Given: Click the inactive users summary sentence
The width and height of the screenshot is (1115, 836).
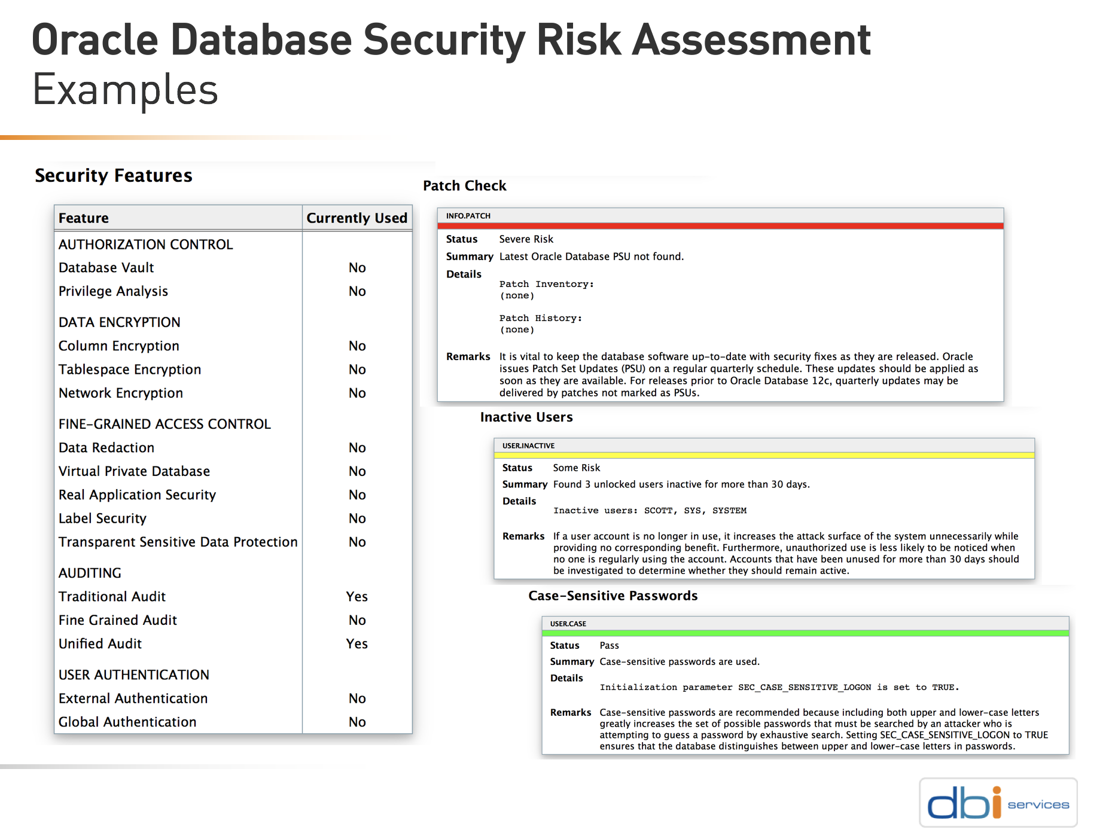Looking at the screenshot, I should [x=681, y=484].
